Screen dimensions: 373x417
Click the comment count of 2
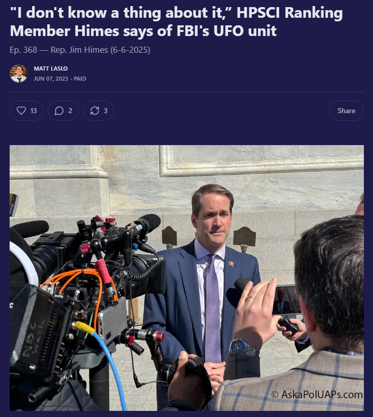70,111
